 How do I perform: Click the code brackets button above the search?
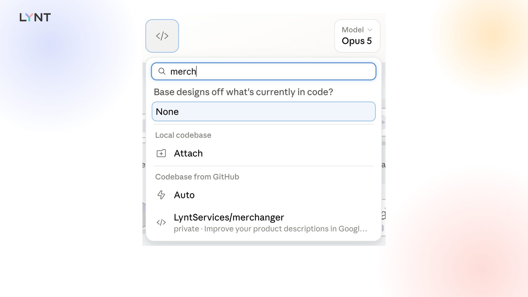point(162,36)
